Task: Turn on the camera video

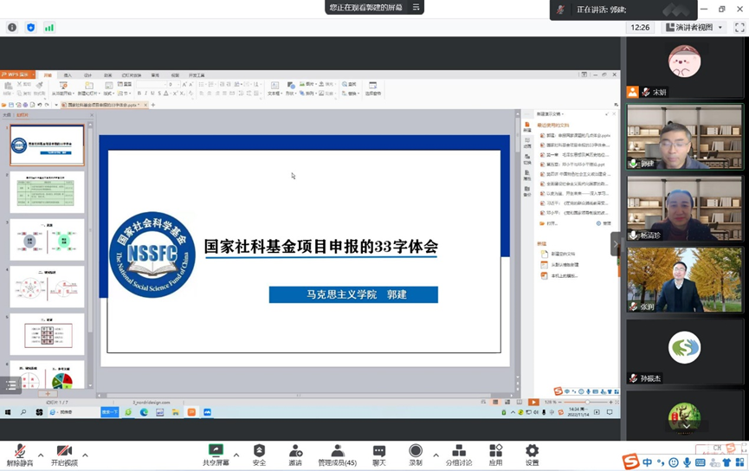Action: click(x=63, y=454)
